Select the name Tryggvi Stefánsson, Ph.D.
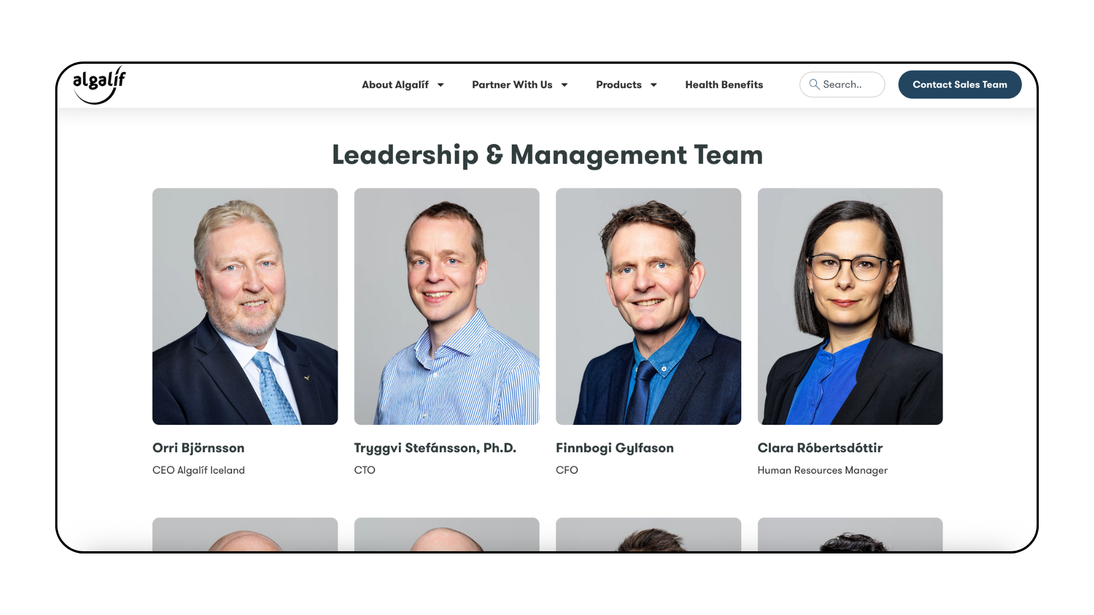1094x615 pixels. point(435,448)
